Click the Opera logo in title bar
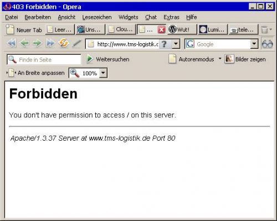 pyautogui.click(x=7, y=7)
